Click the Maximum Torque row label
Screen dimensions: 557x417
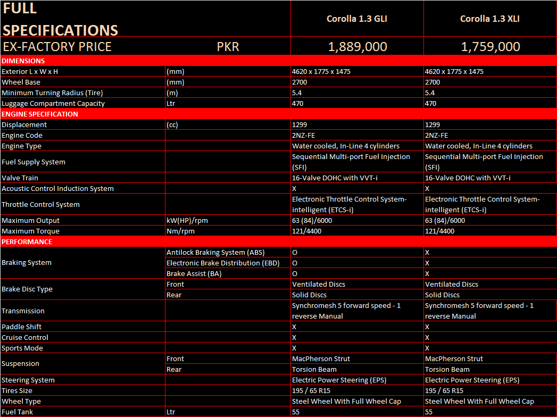pos(30,231)
